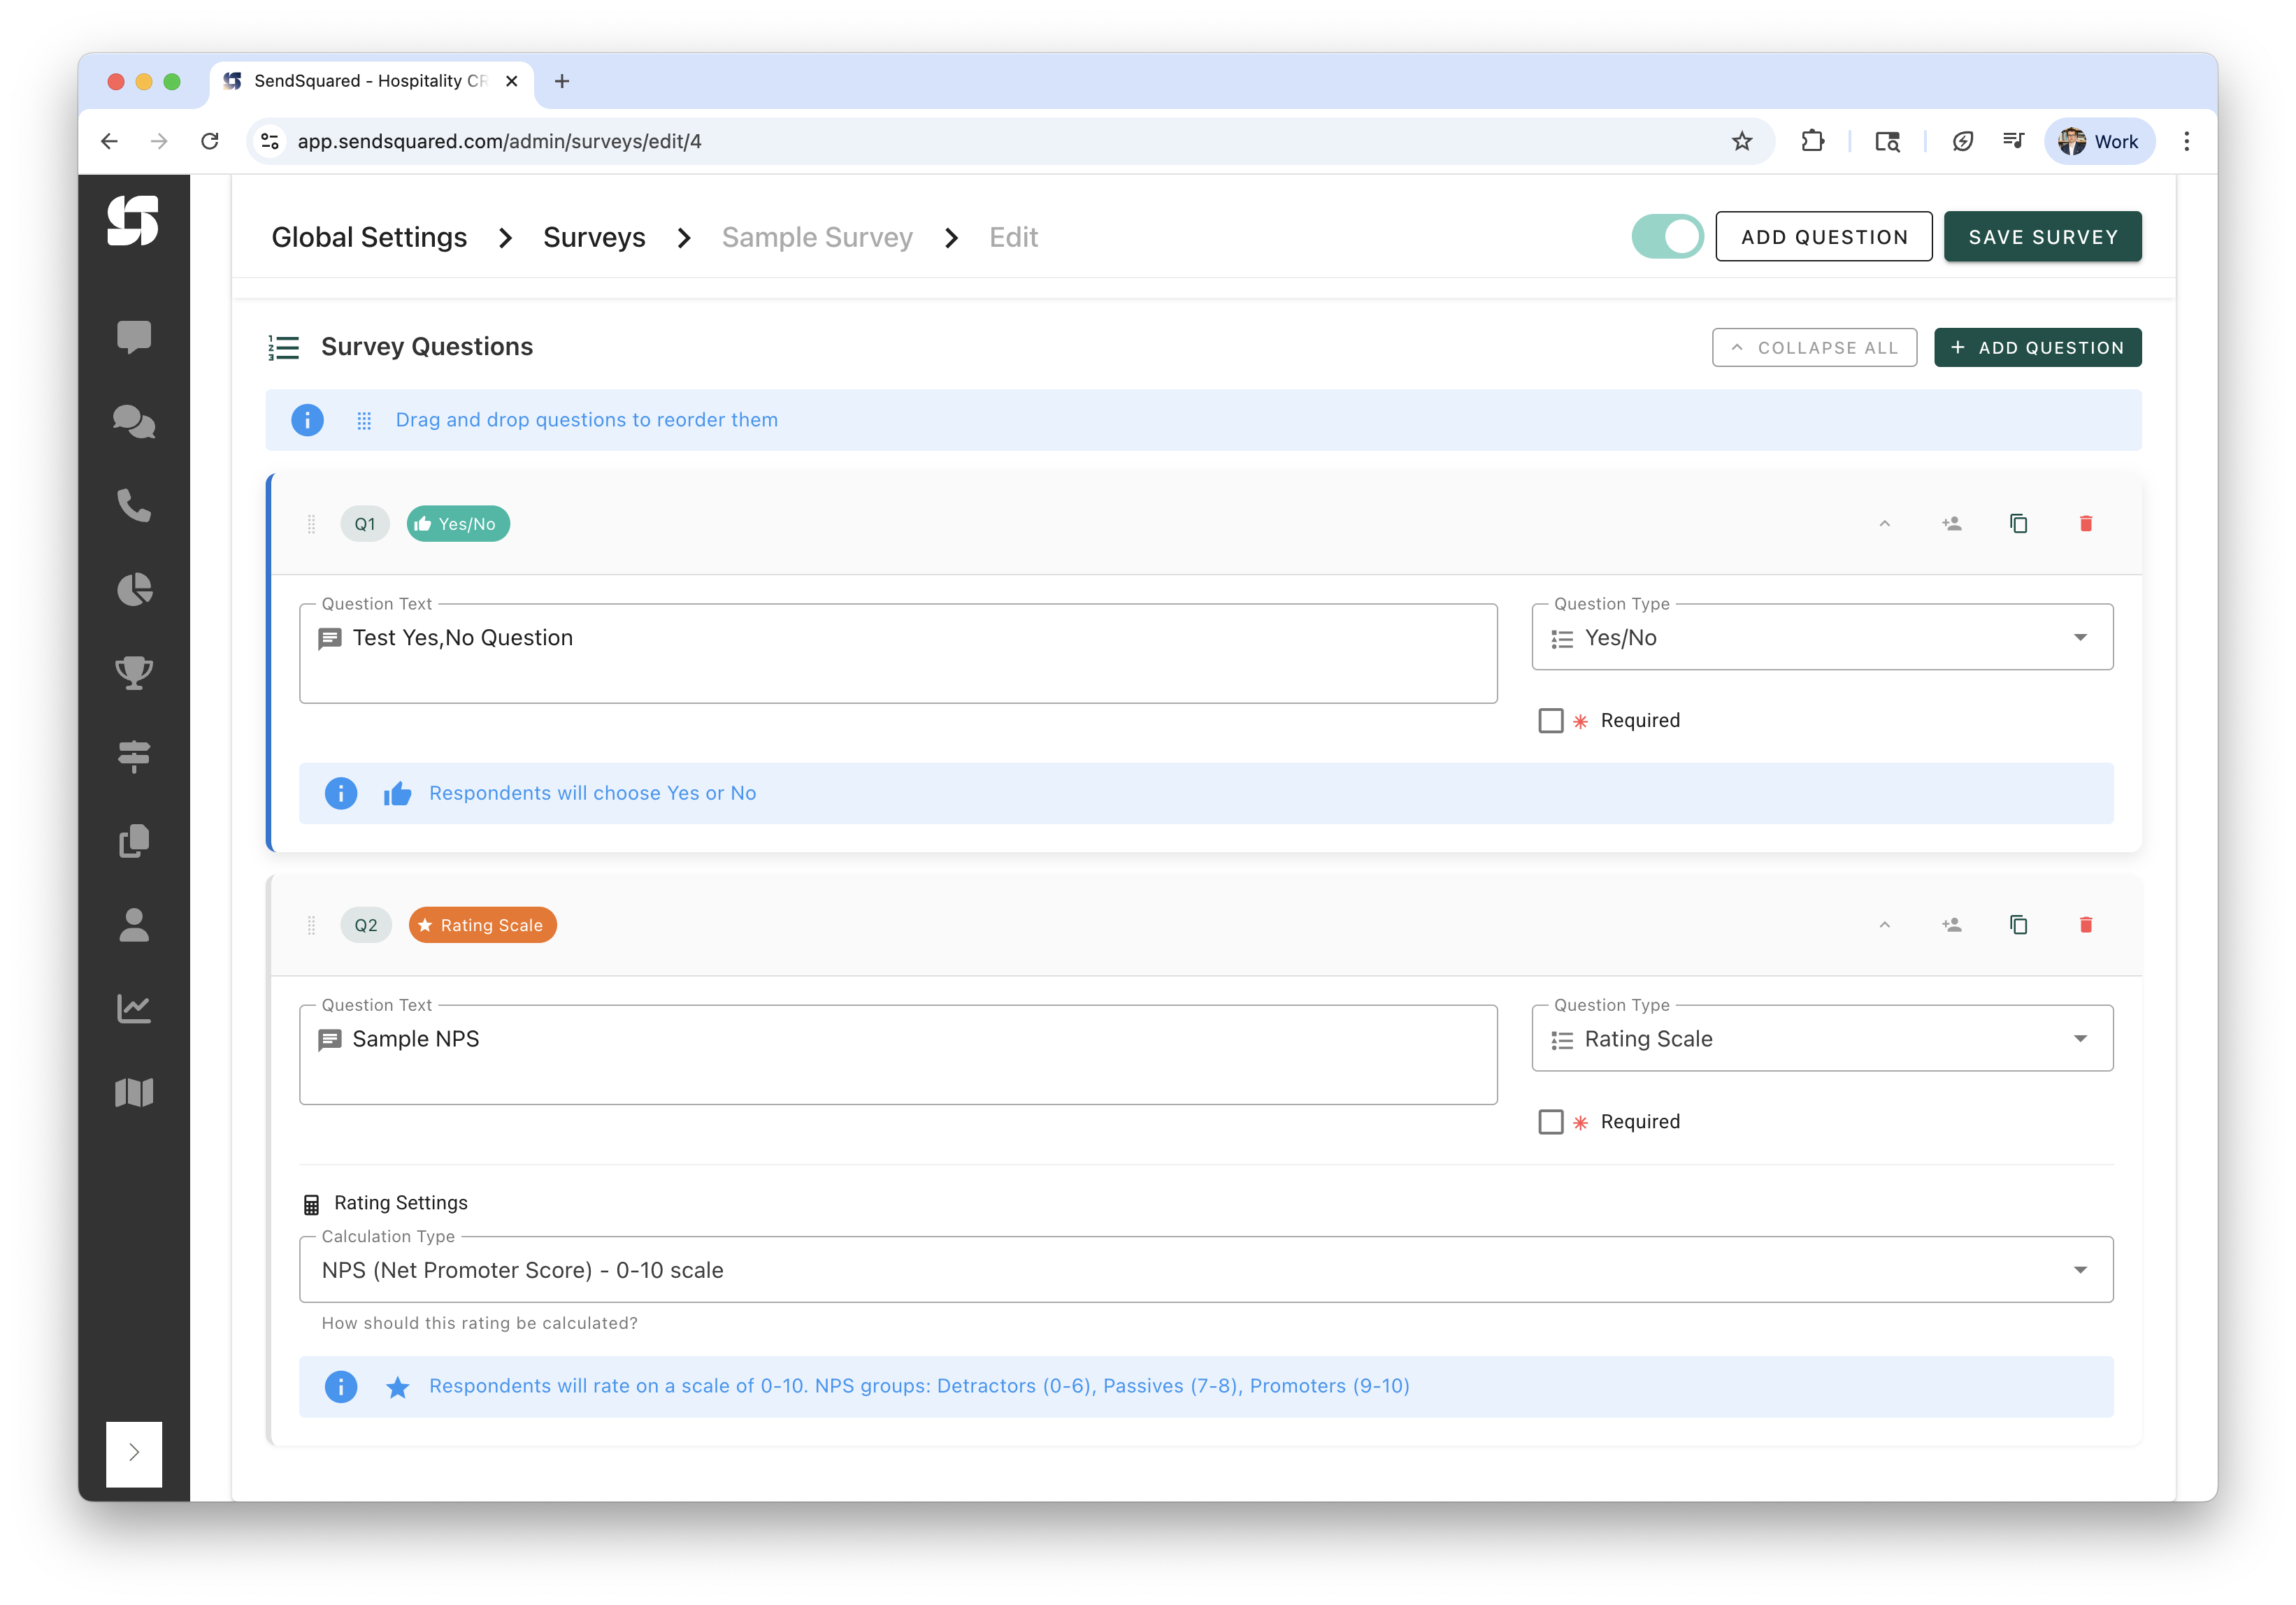2296x1605 pixels.
Task: Open the phone icon in sidebar
Action: 134,505
